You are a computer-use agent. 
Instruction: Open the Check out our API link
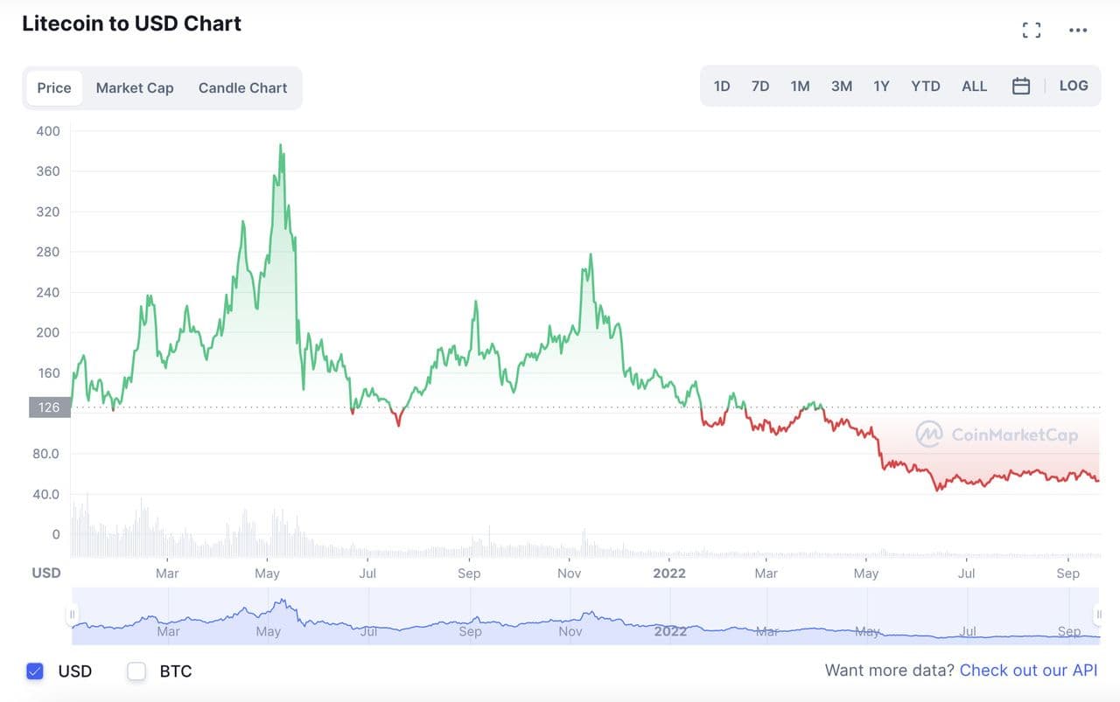pos(1028,671)
